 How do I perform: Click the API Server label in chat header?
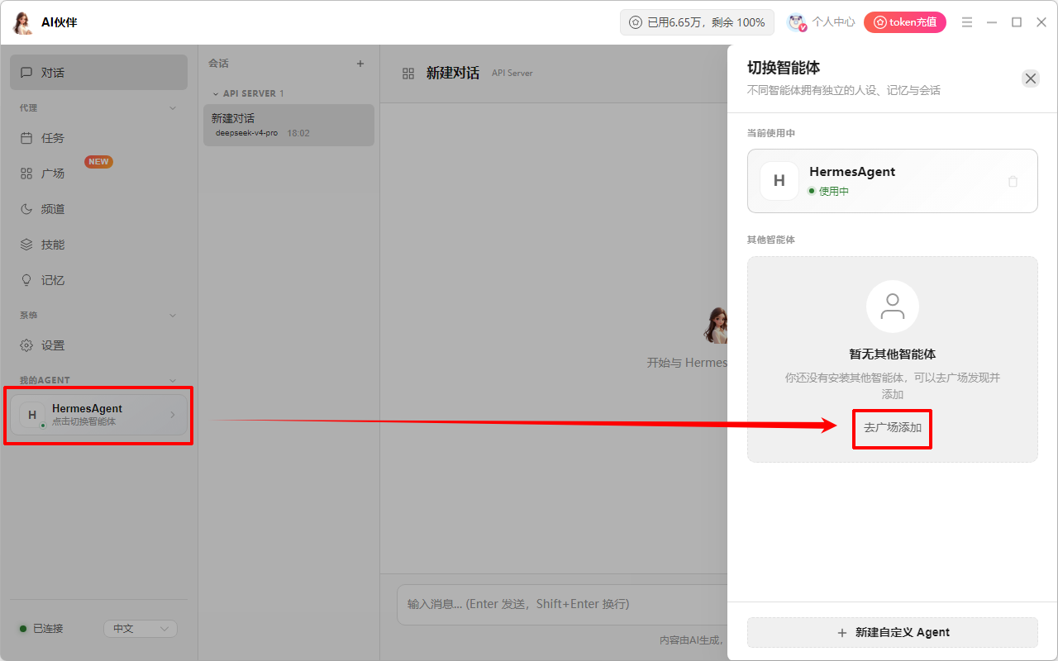[x=512, y=74]
